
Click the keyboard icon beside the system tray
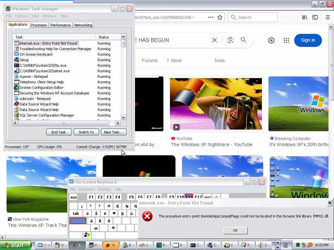(286, 245)
